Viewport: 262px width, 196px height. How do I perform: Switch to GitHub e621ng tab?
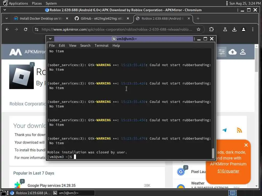point(102,18)
